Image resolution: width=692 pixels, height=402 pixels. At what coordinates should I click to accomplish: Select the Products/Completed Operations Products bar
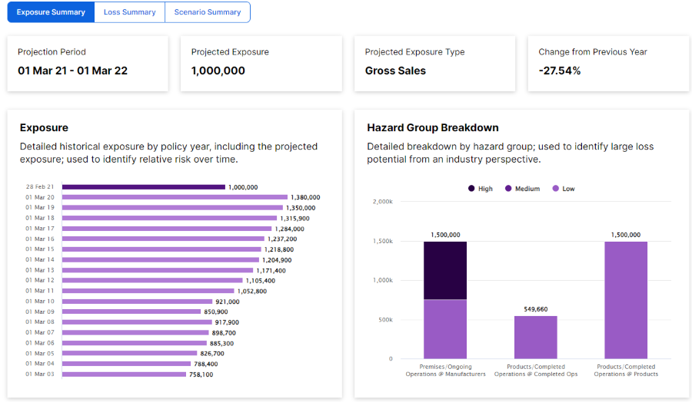626,300
